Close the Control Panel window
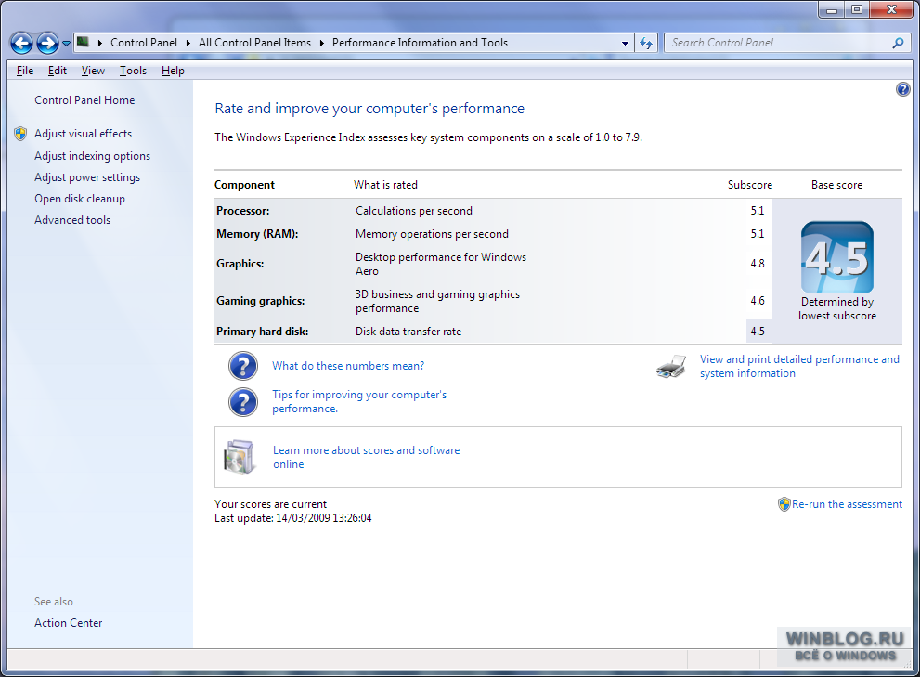 [891, 9]
